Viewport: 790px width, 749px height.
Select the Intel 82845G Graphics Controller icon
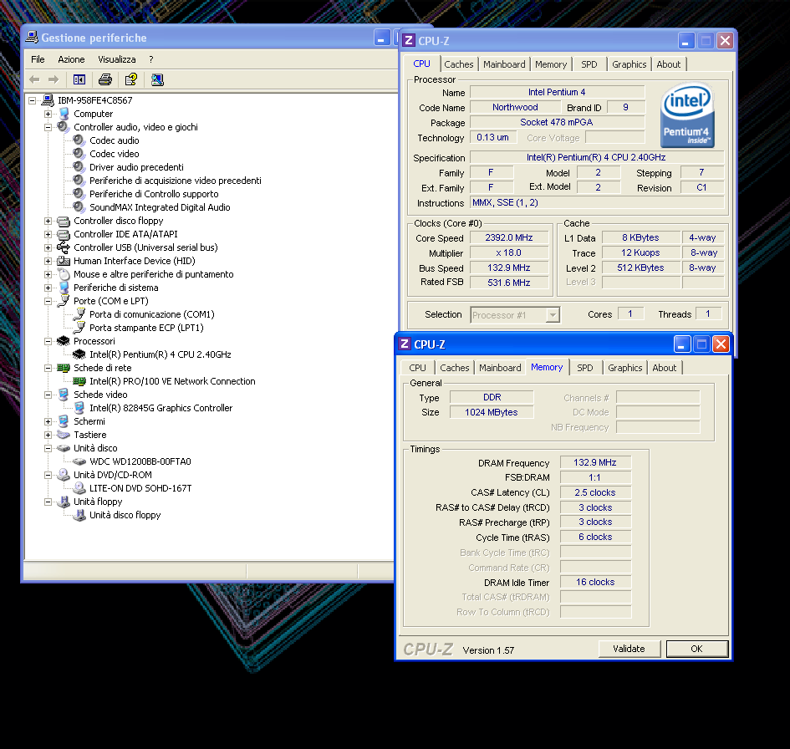(x=79, y=408)
